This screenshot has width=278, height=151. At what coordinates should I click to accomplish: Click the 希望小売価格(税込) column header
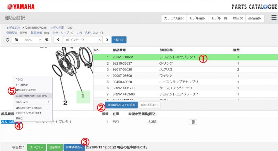click(142, 114)
